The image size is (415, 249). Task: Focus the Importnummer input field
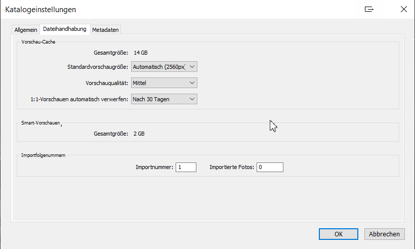click(x=186, y=167)
